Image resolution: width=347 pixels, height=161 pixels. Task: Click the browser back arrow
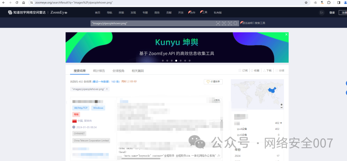(x=3, y=3)
